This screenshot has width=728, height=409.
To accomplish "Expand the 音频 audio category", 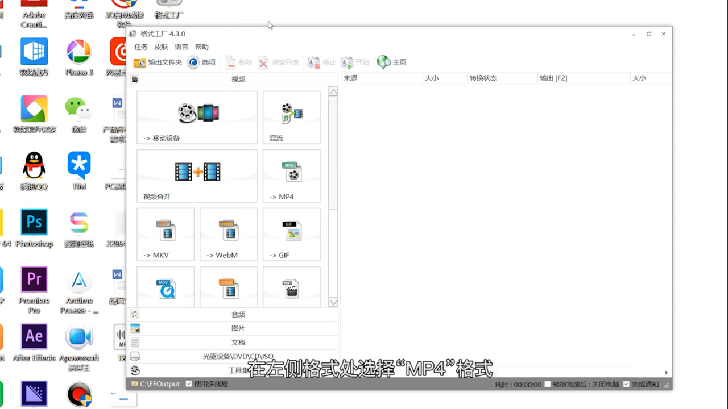I will pyautogui.click(x=233, y=315).
